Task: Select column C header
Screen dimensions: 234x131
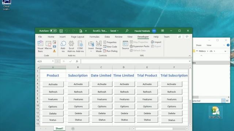Action: click(101, 67)
